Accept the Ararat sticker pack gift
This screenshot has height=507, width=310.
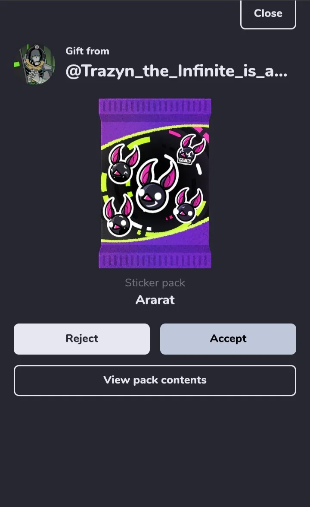[x=228, y=339]
